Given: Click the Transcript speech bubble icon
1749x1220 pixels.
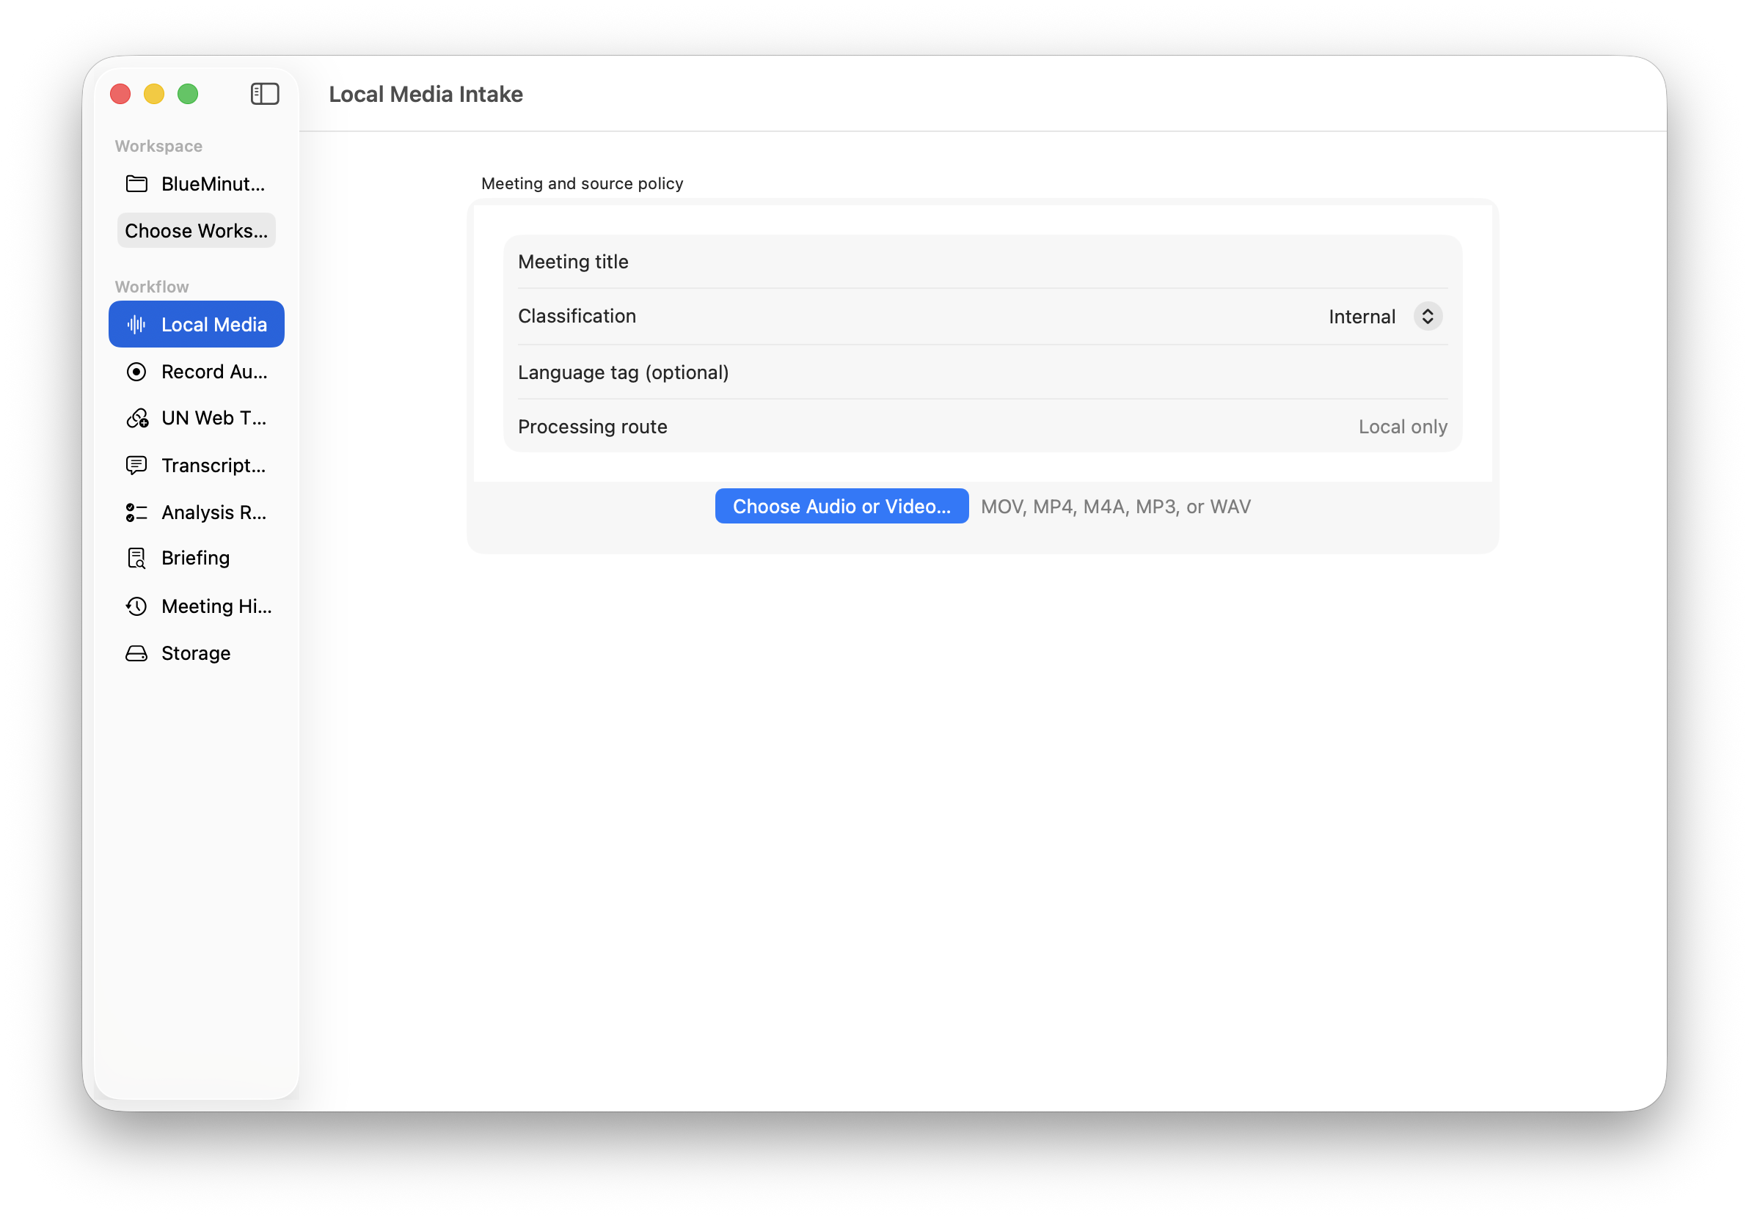Looking at the screenshot, I should 136,465.
